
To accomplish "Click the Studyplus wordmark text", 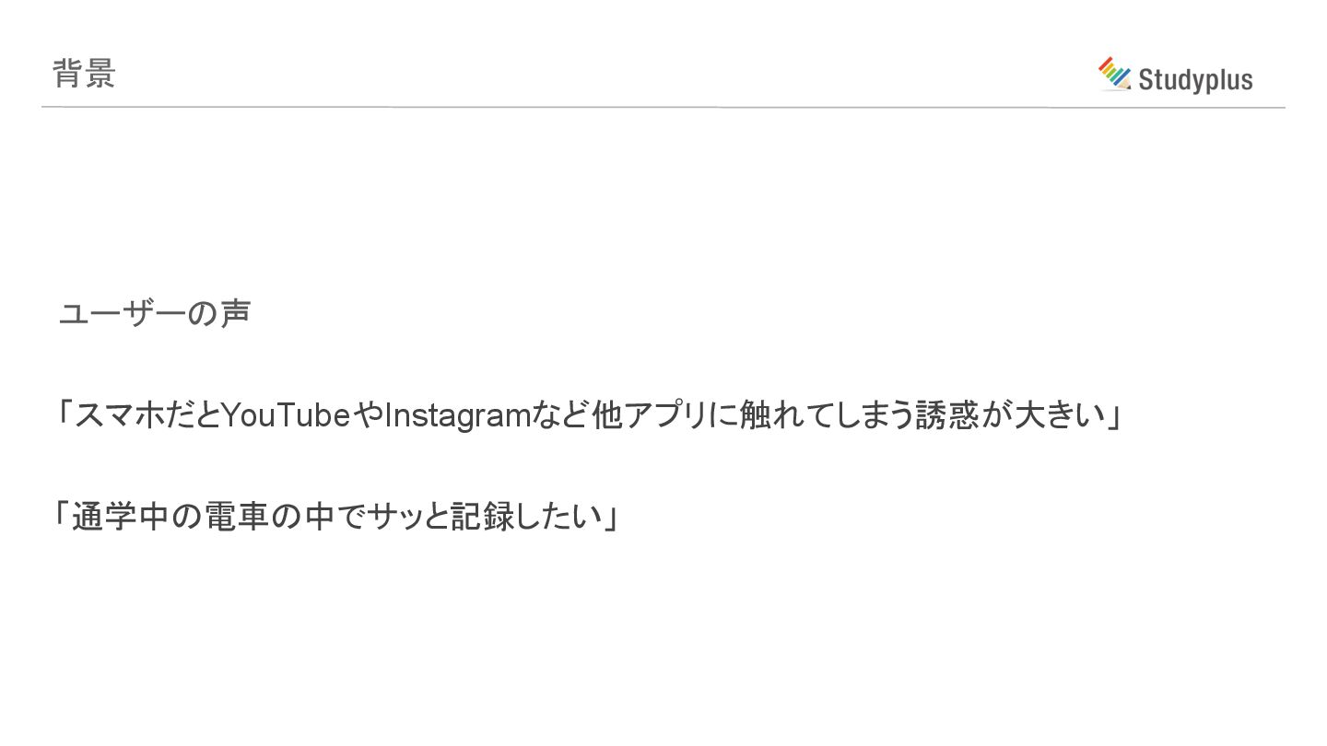I will (1195, 80).
